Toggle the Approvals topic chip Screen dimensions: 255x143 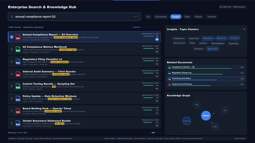212,49
